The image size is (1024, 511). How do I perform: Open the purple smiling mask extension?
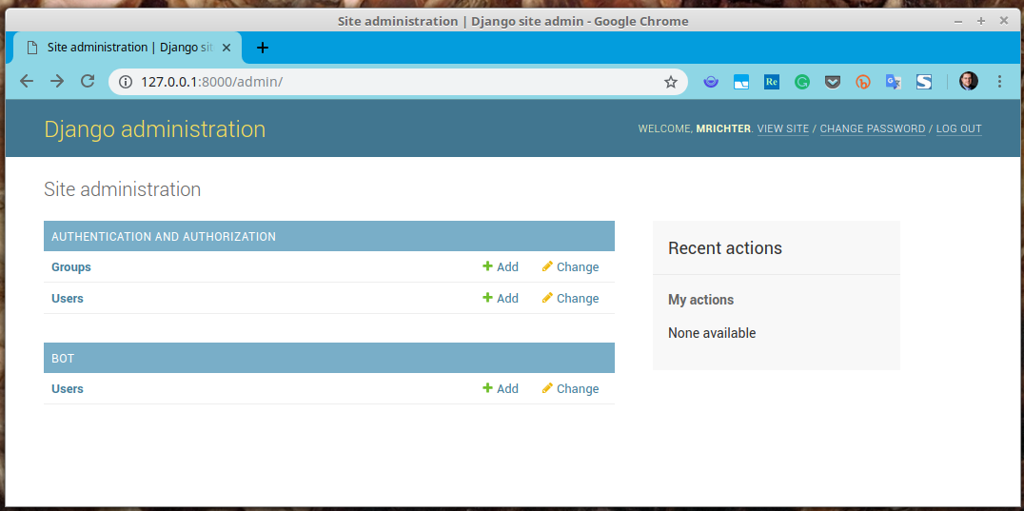[711, 82]
